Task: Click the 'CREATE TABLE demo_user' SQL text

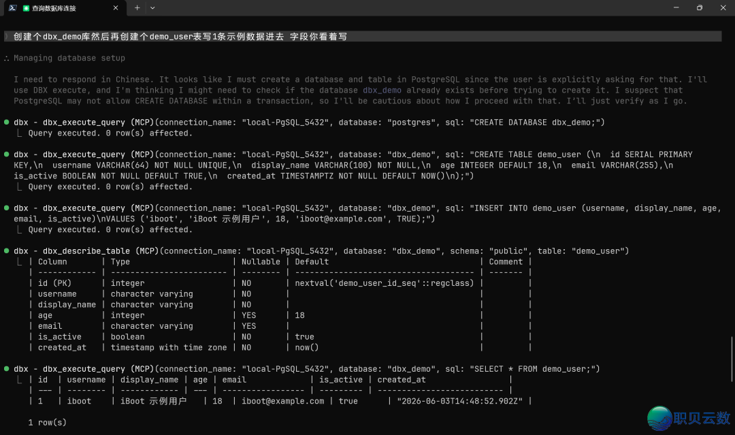Action: [527, 155]
